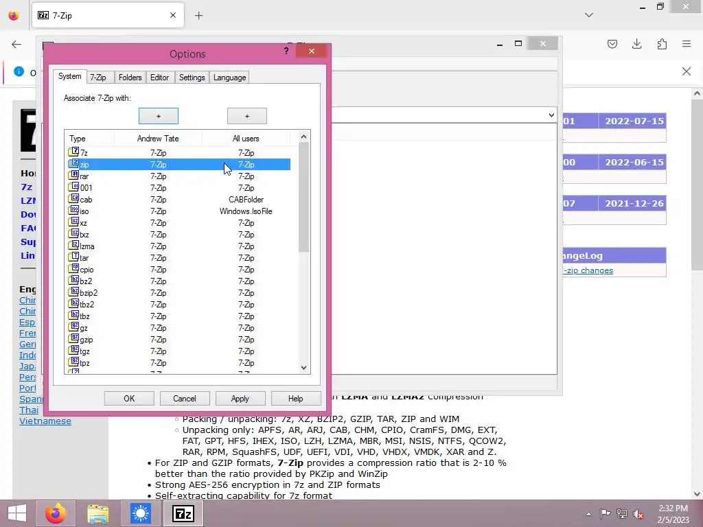Open the Windows Start button
Image resolution: width=703 pixels, height=527 pixels.
click(17, 513)
